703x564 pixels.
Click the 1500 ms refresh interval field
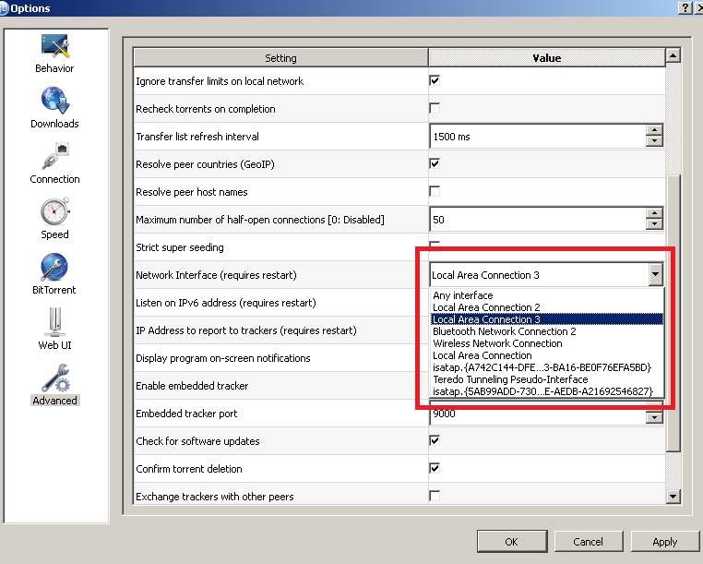point(538,137)
